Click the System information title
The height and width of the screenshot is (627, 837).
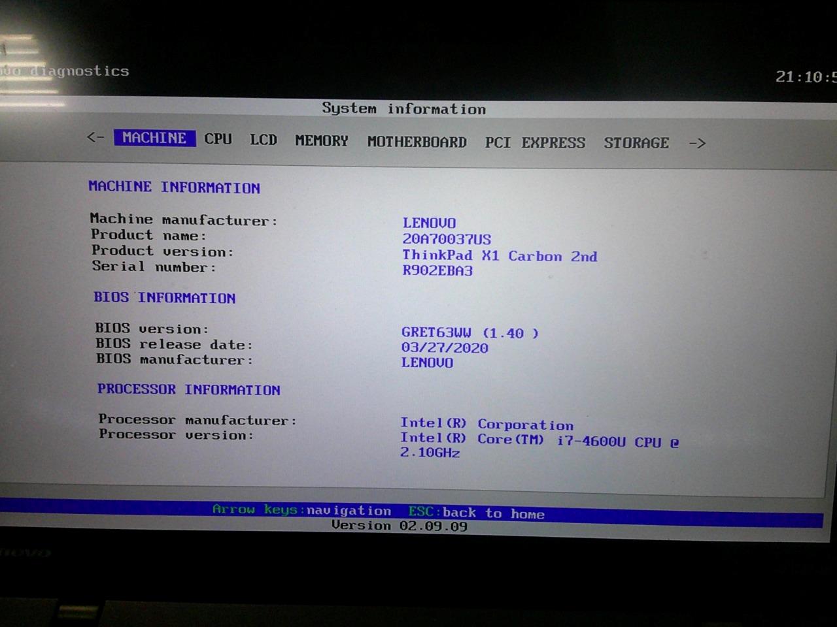404,109
